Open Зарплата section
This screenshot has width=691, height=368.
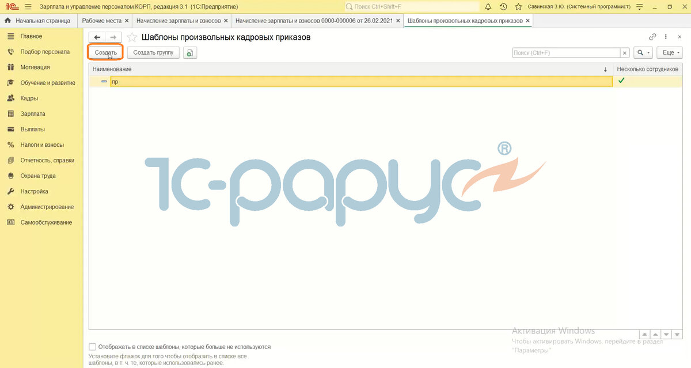[33, 113]
